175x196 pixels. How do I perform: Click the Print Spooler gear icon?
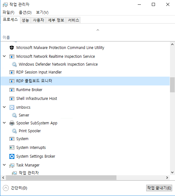(x=14, y=131)
